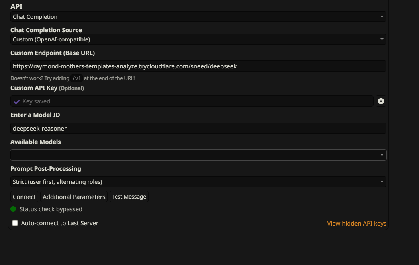Enable Auto-connect to Last Server checkbox
The height and width of the screenshot is (265, 419).
(x=15, y=223)
